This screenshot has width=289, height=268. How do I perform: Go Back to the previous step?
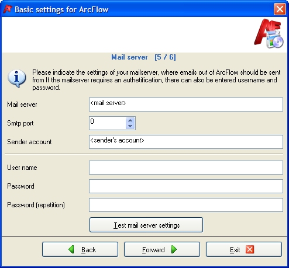(x=80, y=249)
